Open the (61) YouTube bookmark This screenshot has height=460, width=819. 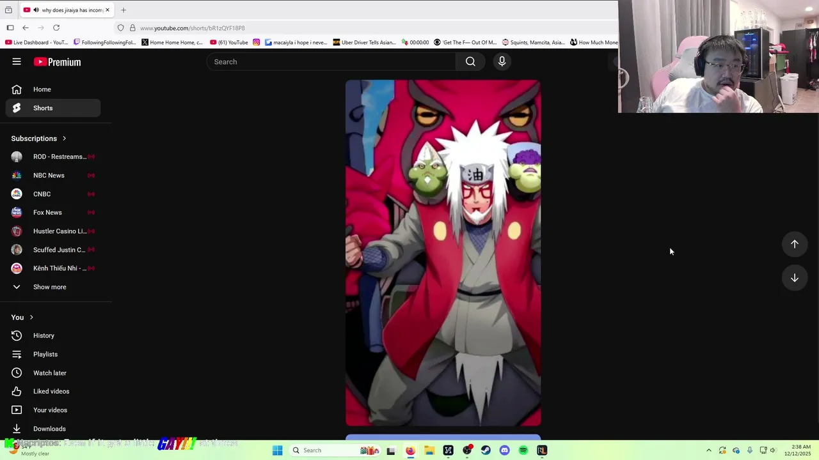[x=229, y=43]
